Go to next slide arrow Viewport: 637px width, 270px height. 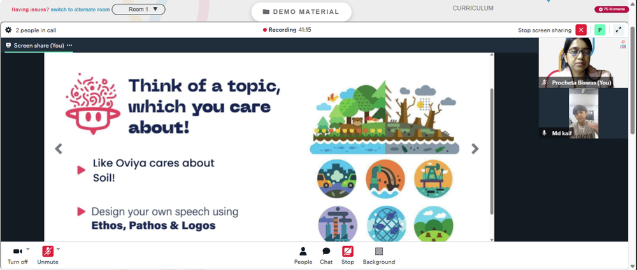click(475, 149)
